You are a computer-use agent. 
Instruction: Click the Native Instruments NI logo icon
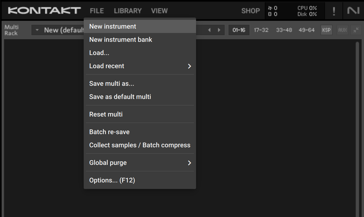click(x=354, y=11)
